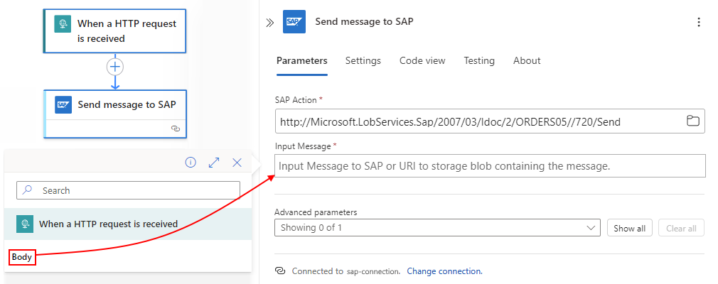The image size is (718, 284).
Task: Focus the Input Message field
Action: (x=490, y=165)
